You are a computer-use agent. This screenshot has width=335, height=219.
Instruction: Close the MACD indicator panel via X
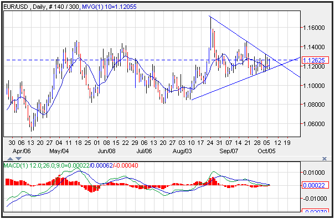click(324, 159)
